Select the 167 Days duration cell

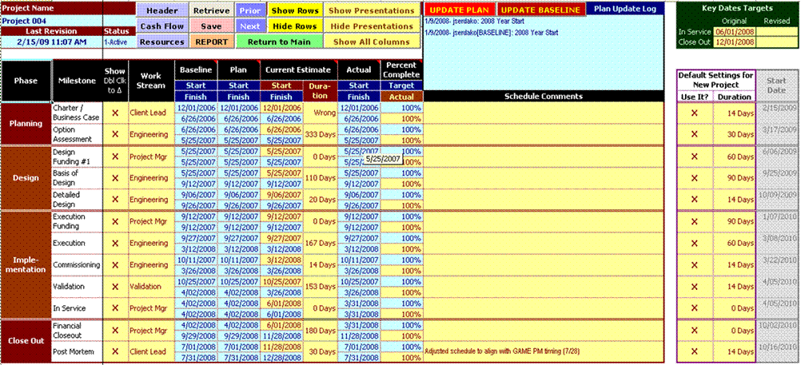click(x=321, y=243)
